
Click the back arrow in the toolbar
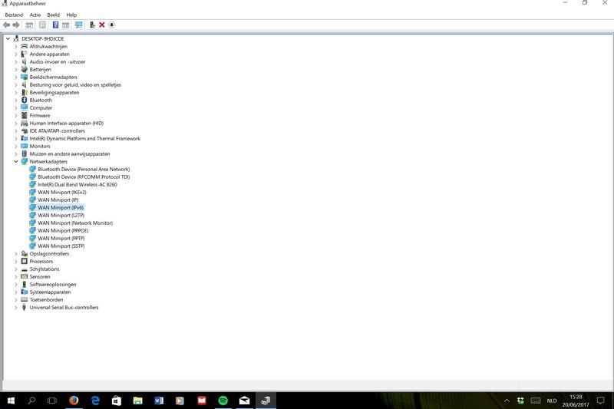tap(7, 25)
